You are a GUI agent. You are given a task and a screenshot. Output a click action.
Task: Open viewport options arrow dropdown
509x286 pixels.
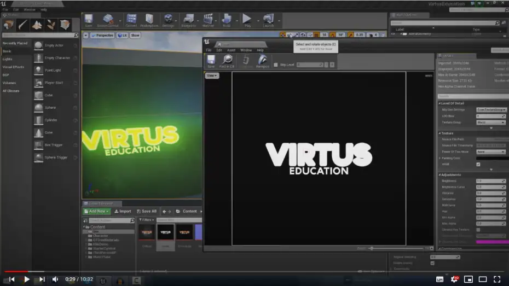point(86,36)
